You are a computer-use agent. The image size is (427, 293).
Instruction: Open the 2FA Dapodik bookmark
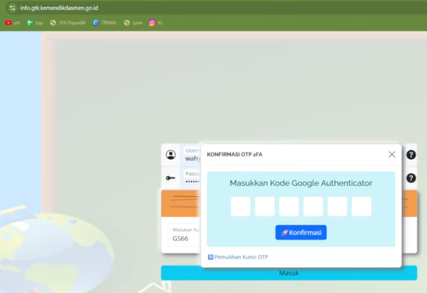[68, 22]
